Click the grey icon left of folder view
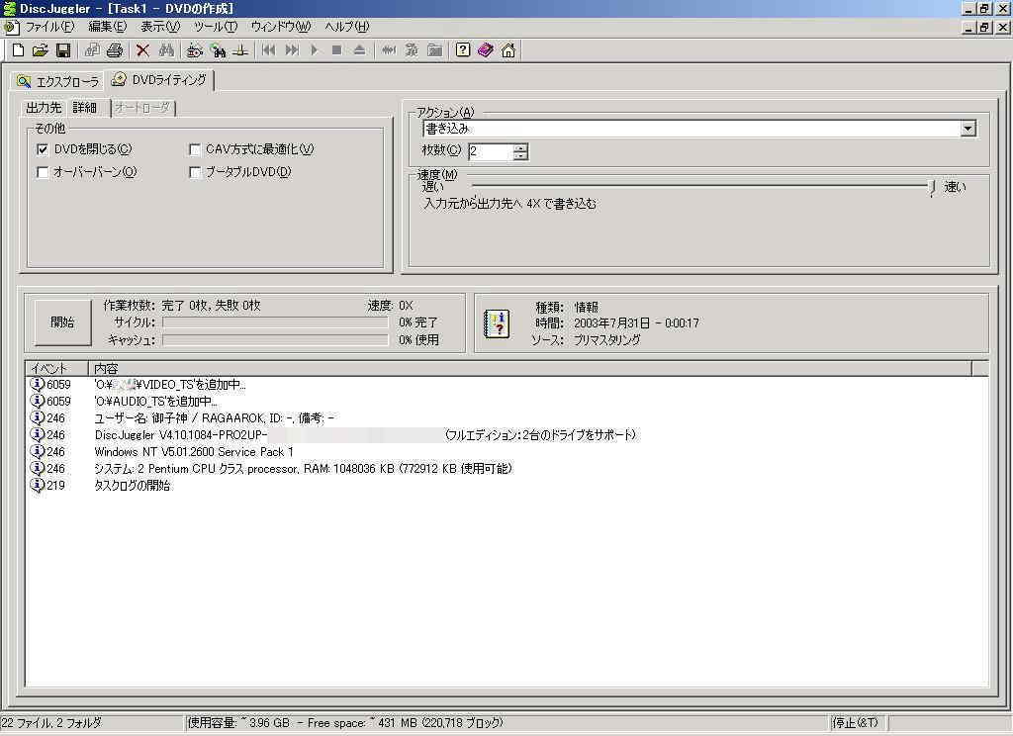Image resolution: width=1013 pixels, height=736 pixels. [x=412, y=50]
